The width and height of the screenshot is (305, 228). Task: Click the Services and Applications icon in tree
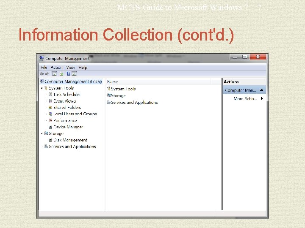tap(46, 147)
